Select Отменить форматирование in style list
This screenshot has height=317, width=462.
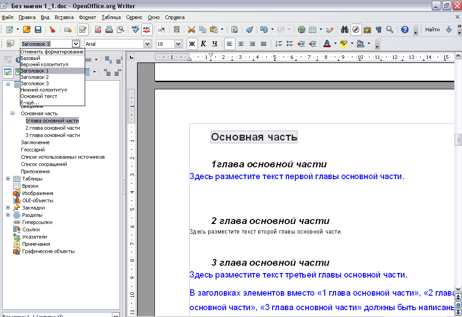click(x=52, y=52)
